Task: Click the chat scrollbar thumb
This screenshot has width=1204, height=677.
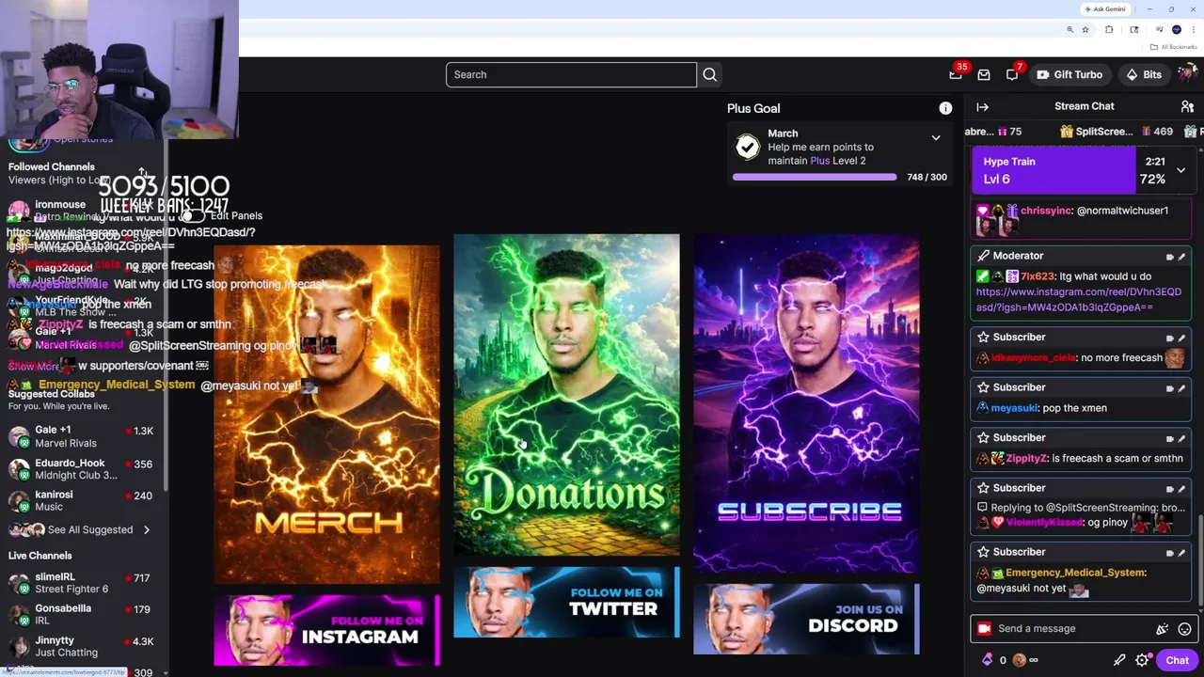Action: [x=1199, y=561]
